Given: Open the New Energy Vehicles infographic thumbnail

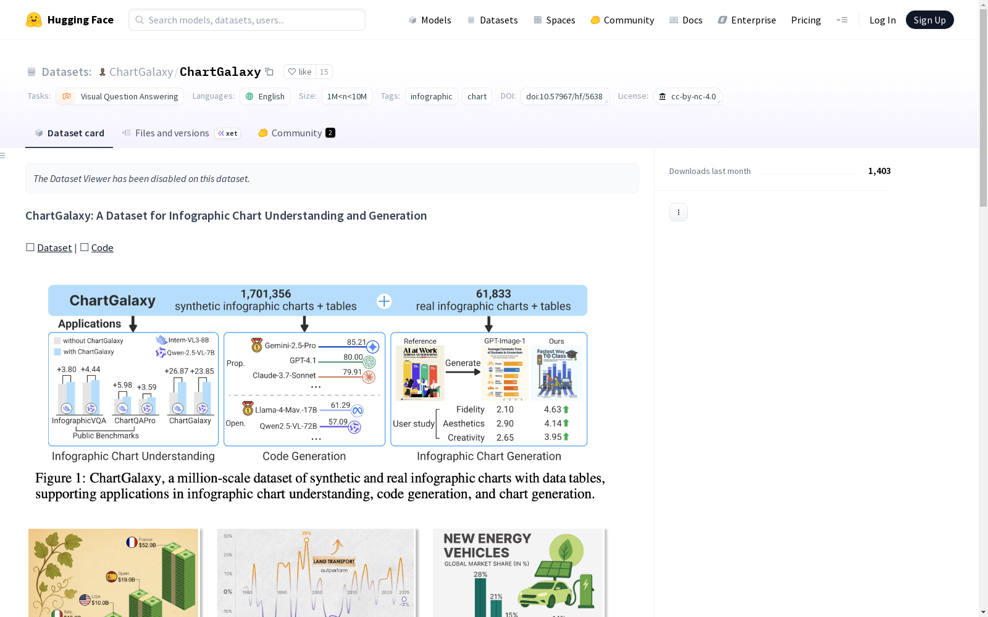Looking at the screenshot, I should pos(519,573).
